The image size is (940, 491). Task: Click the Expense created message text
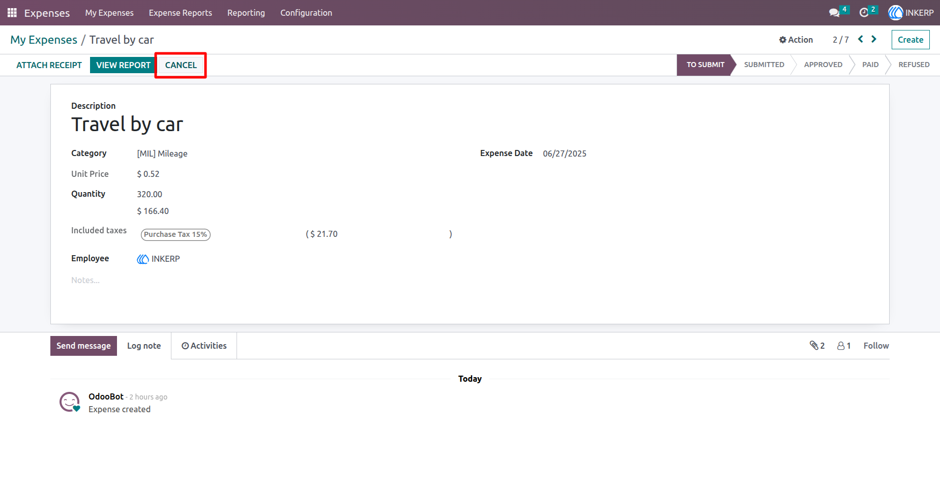point(120,409)
